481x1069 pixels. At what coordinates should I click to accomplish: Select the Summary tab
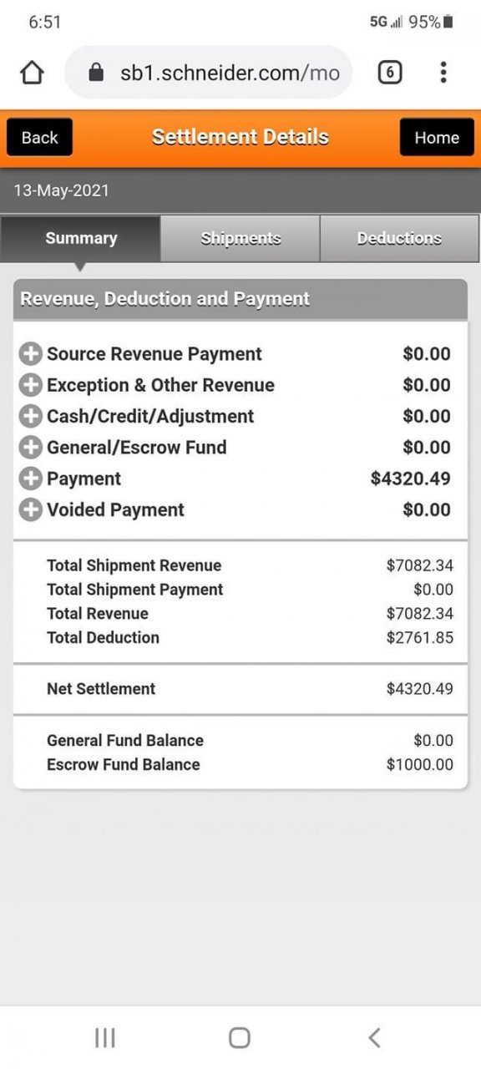click(80, 239)
